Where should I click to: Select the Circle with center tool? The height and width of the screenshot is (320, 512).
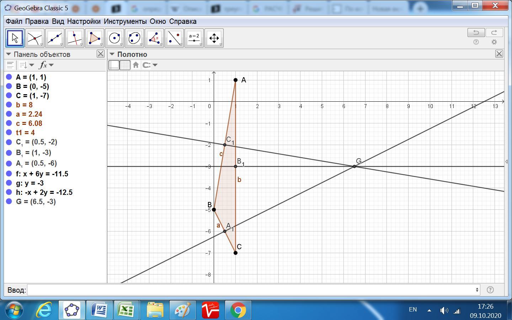(114, 38)
